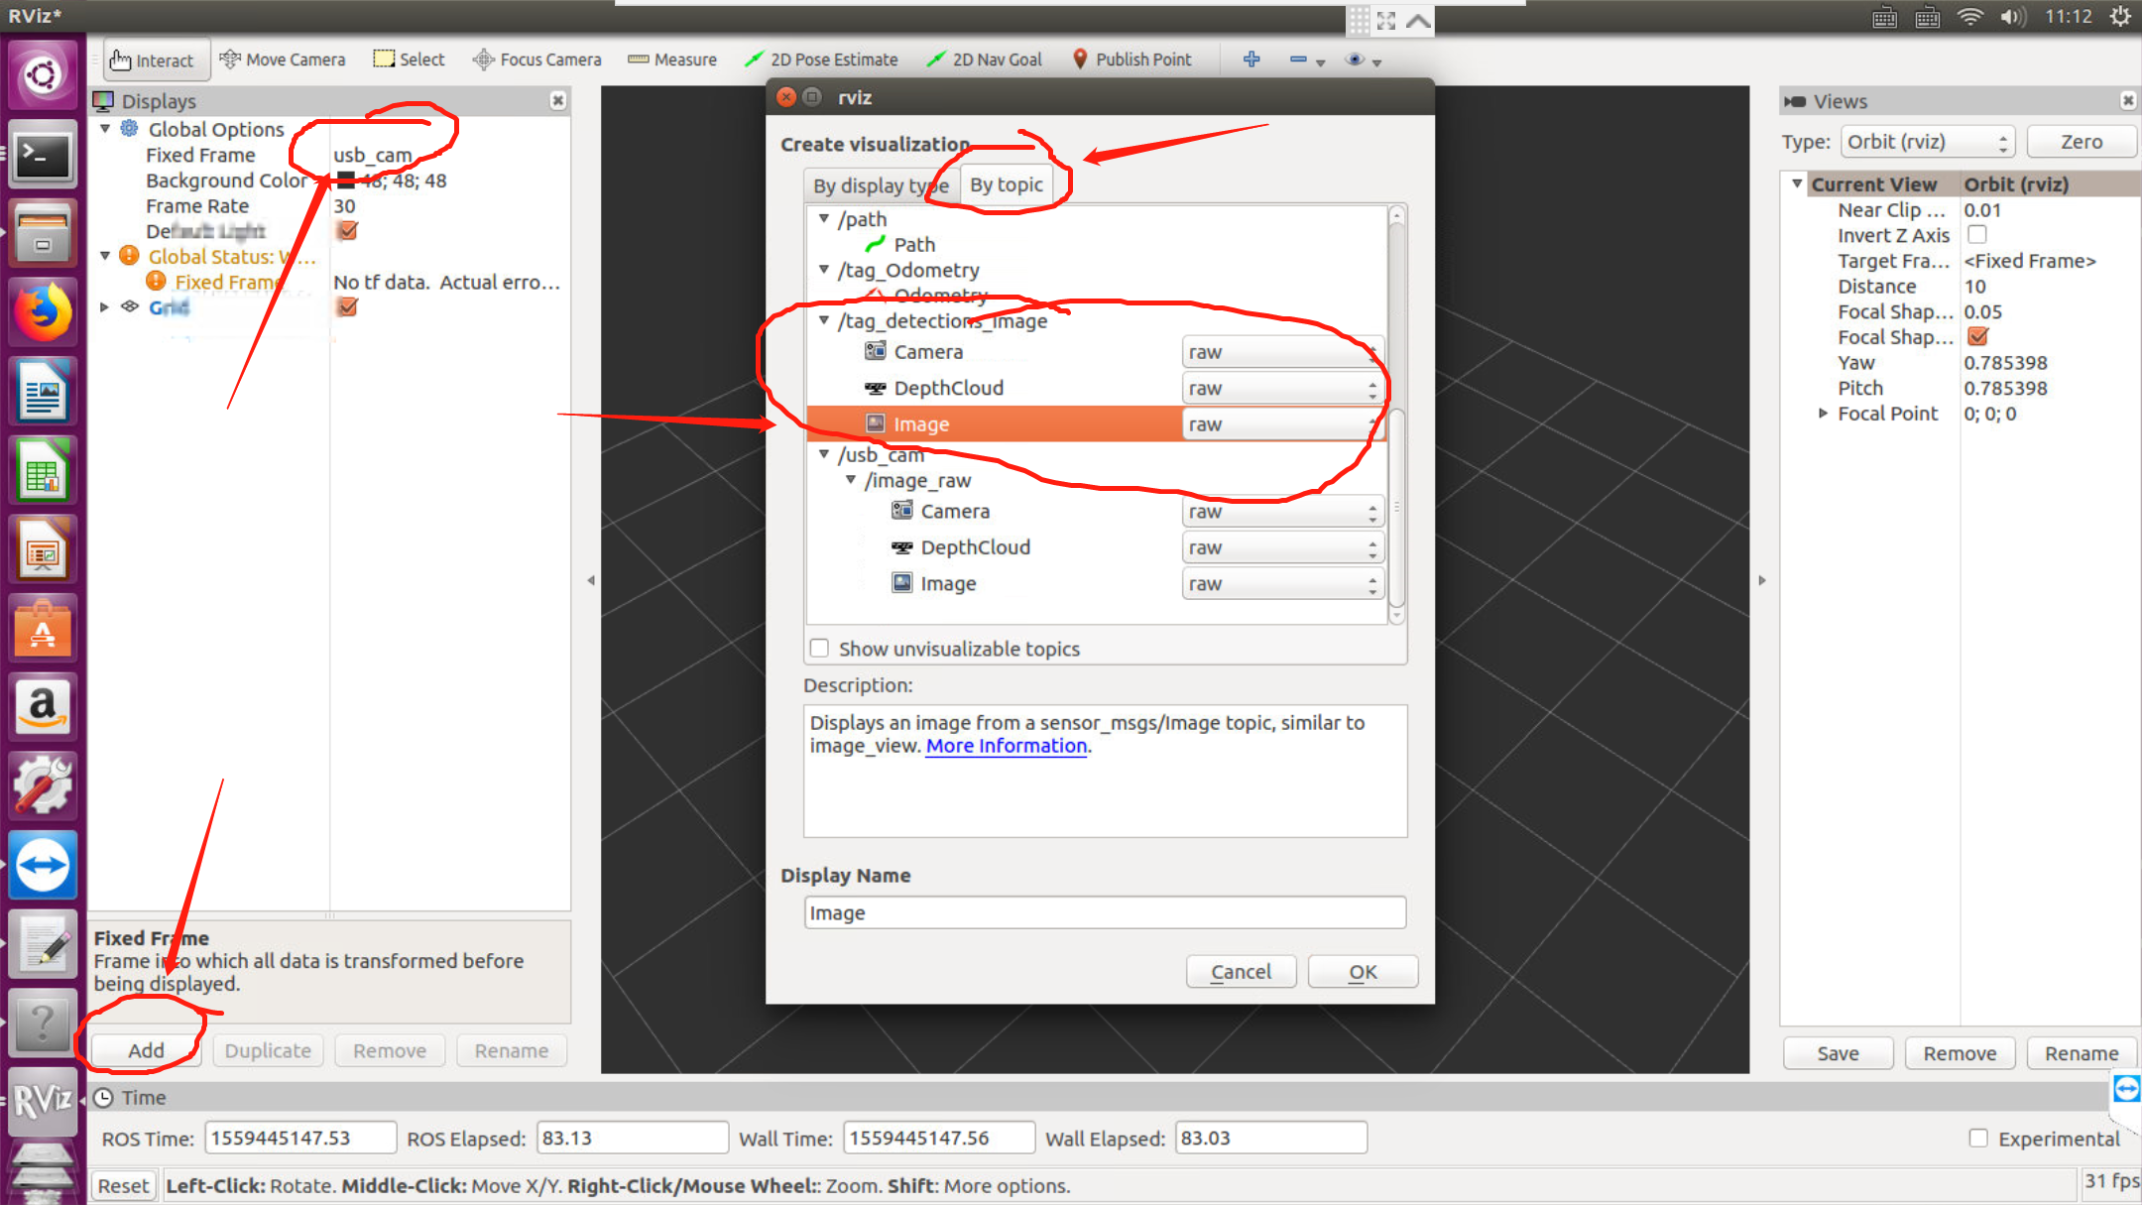Expand the Focal Point property
The width and height of the screenshot is (2142, 1205).
coord(1823,414)
